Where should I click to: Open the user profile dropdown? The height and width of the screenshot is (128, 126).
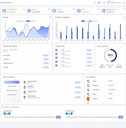(116, 3)
